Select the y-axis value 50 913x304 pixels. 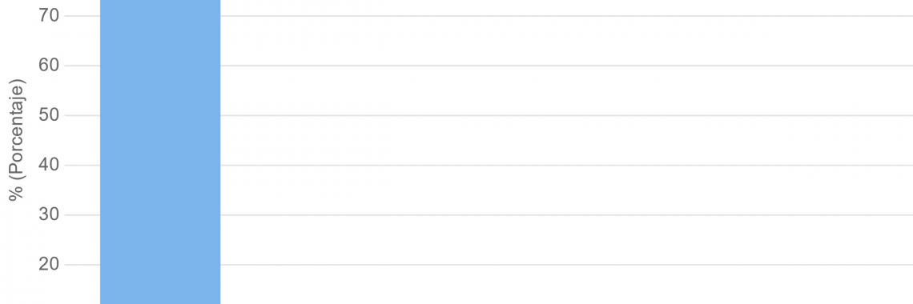[49, 115]
